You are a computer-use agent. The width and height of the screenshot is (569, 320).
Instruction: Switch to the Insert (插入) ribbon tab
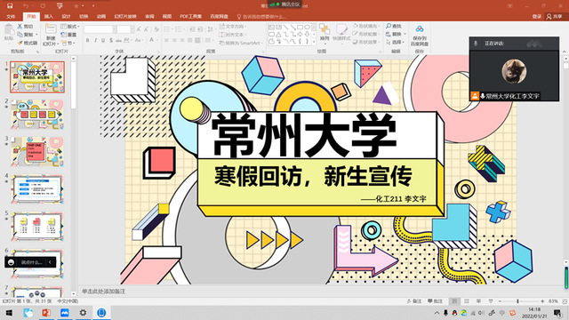coord(48,16)
